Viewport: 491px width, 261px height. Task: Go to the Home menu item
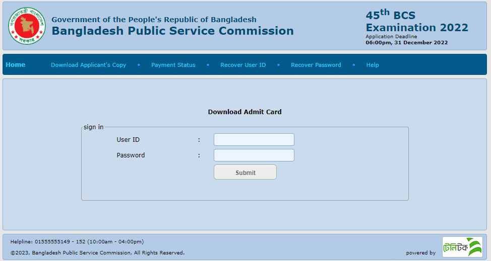(16, 65)
